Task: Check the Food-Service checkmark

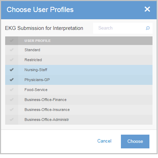Action: [x=12, y=90]
